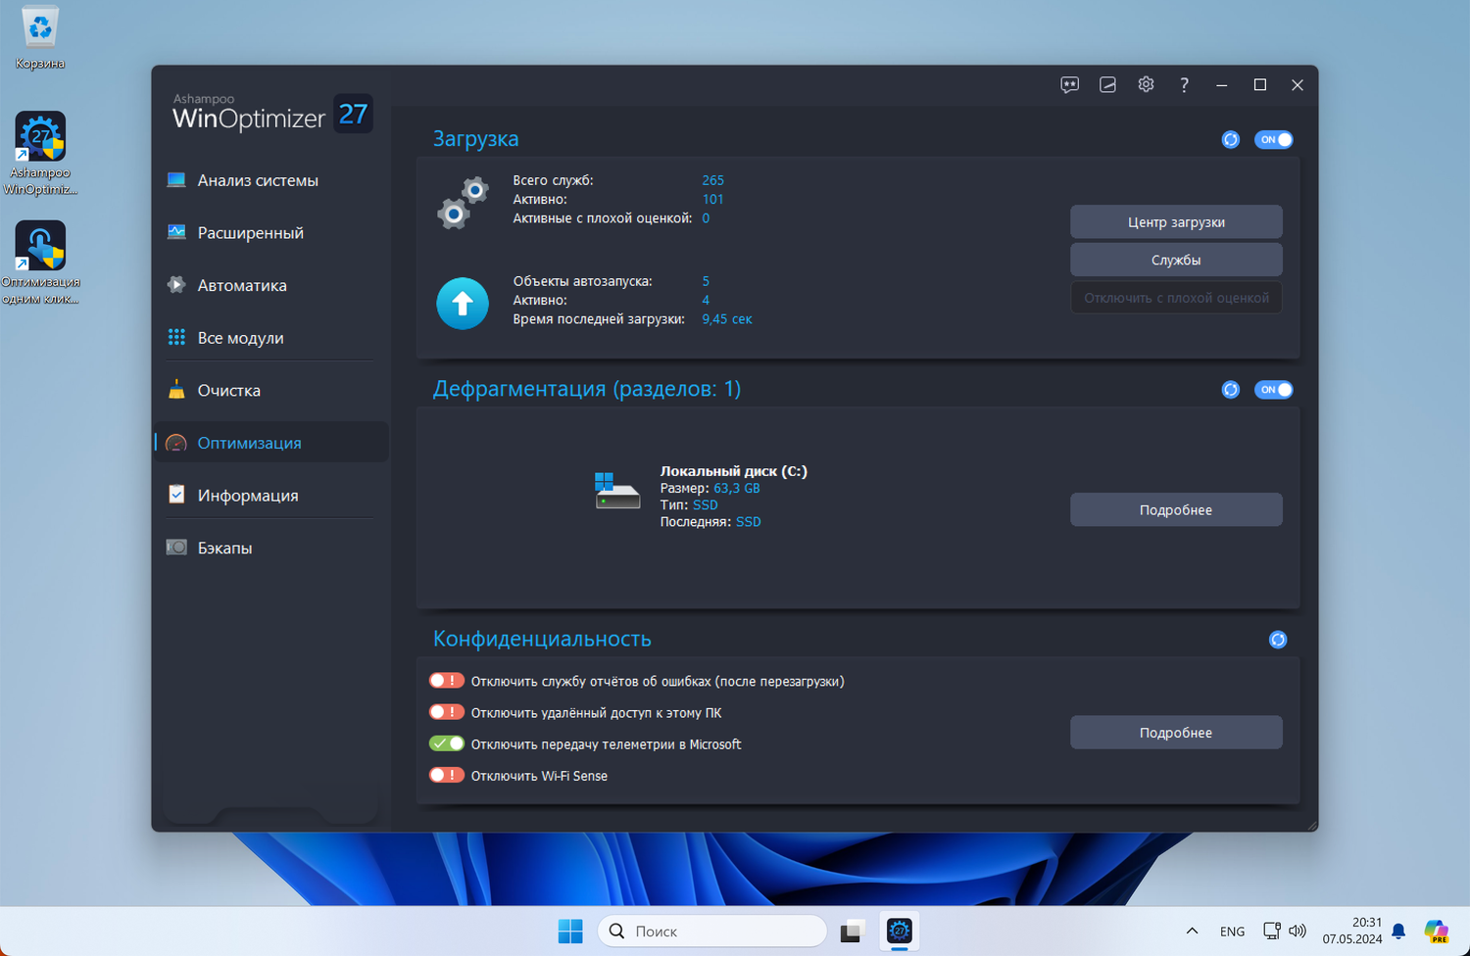This screenshot has width=1470, height=956.
Task: Click the Загрузка section heading
Action: (x=476, y=139)
